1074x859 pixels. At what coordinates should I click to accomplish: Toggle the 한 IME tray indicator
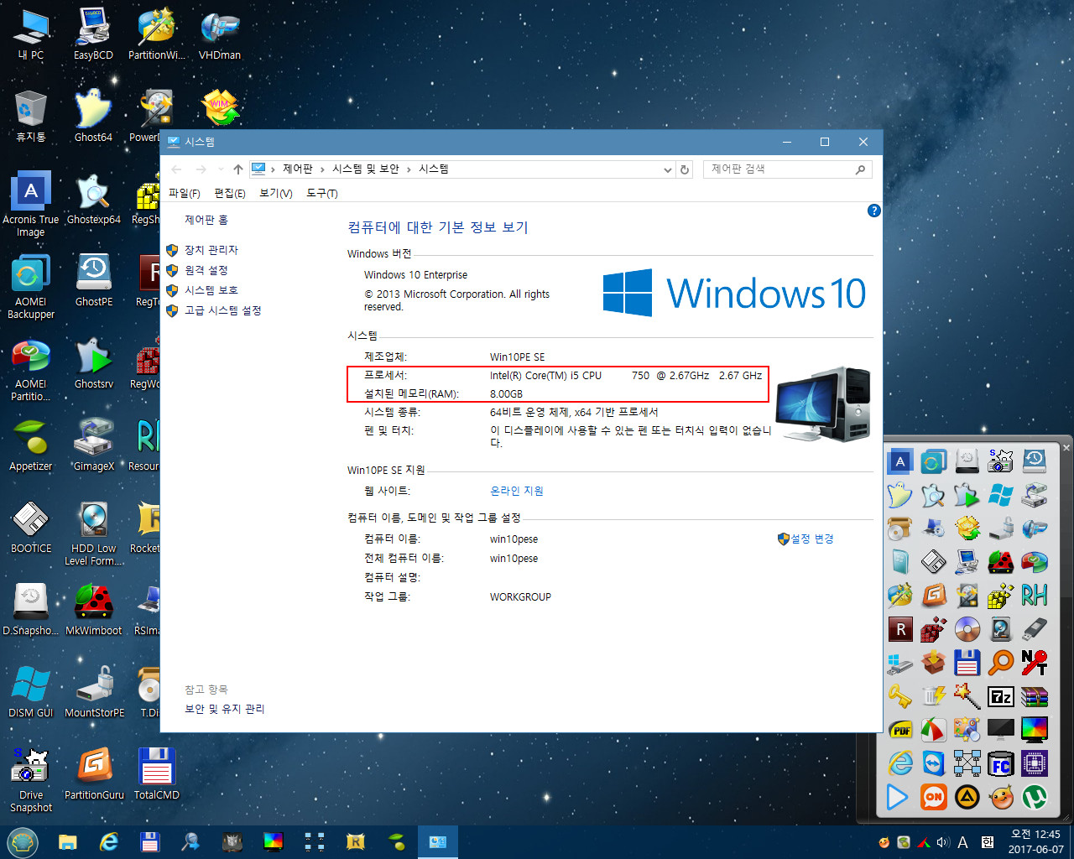[987, 842]
